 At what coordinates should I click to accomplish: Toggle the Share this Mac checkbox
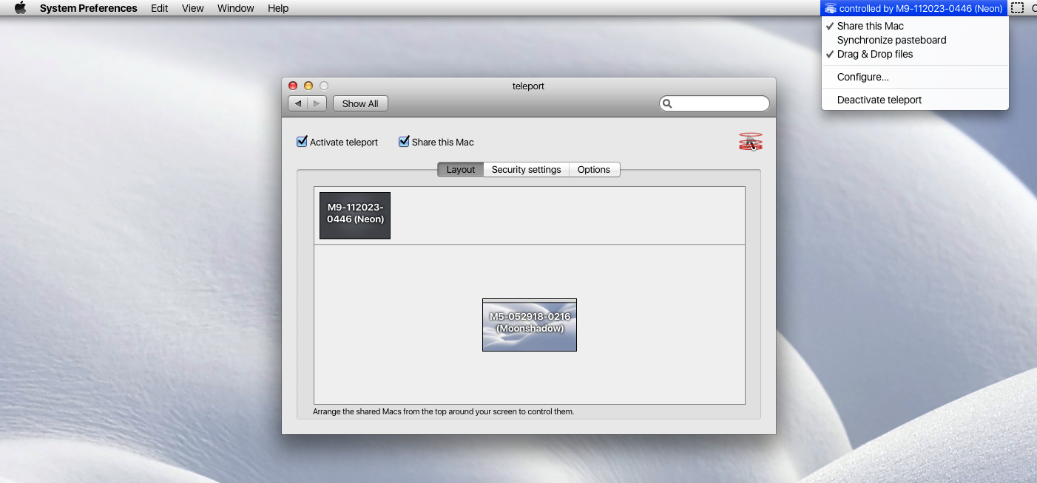404,142
